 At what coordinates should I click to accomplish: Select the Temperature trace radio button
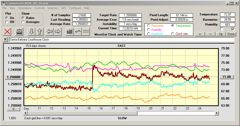173,26
